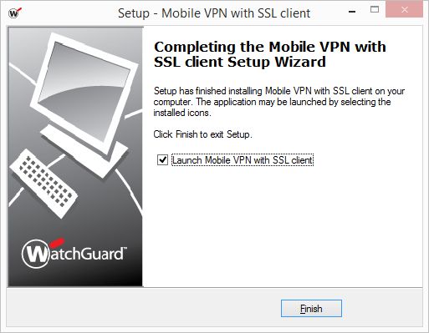This screenshot has height=333, width=429.
Task: Click the red swoosh above the WatchGuard logo
Action: 58,243
